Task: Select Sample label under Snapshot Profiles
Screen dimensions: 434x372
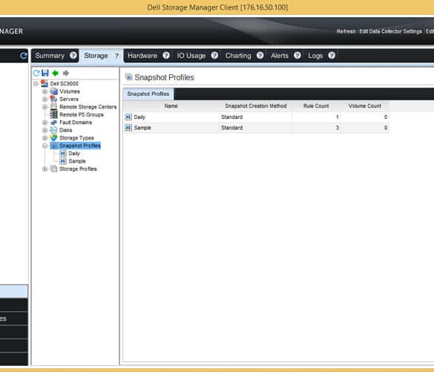Action: (x=77, y=161)
